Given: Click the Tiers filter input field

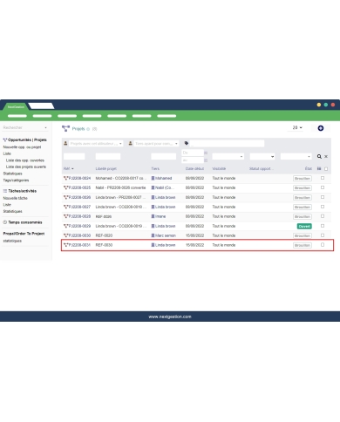Looking at the screenshot, I should coord(164,156).
